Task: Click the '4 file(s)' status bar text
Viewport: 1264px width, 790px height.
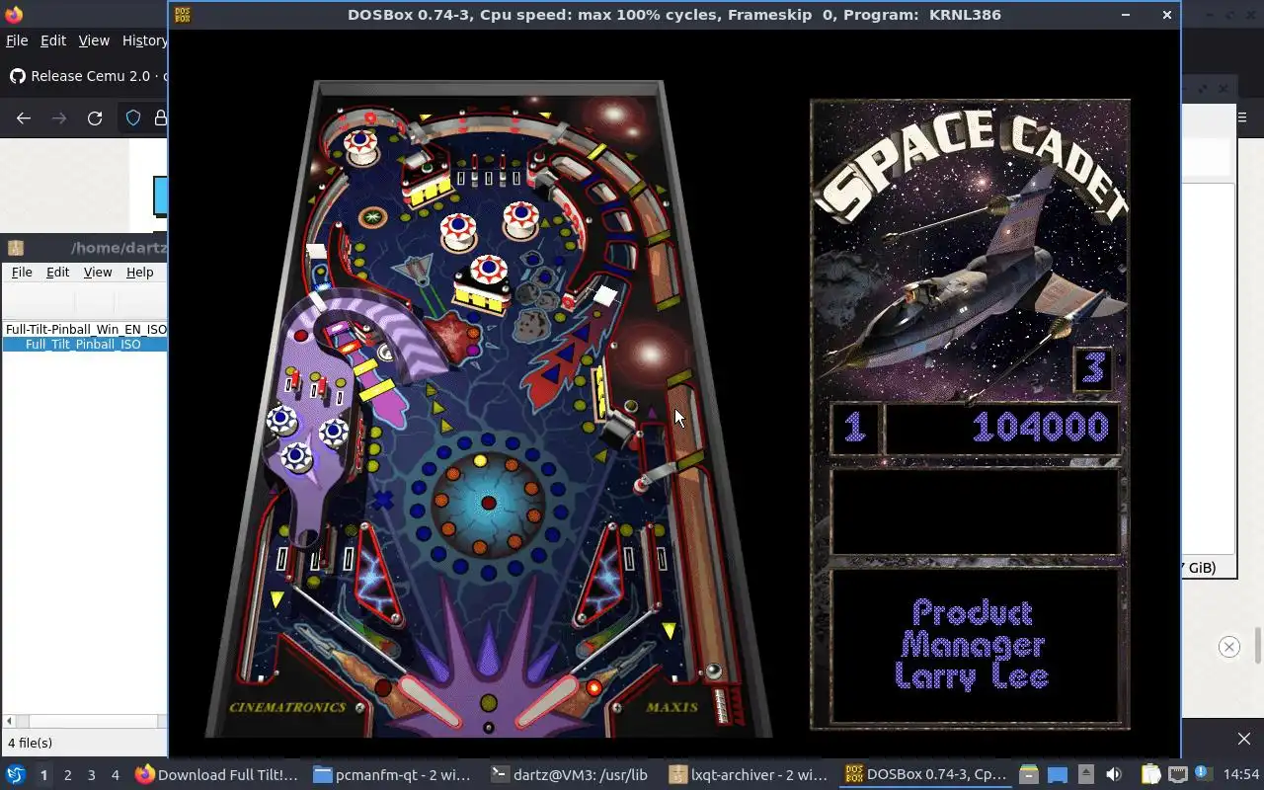Action: [x=30, y=743]
